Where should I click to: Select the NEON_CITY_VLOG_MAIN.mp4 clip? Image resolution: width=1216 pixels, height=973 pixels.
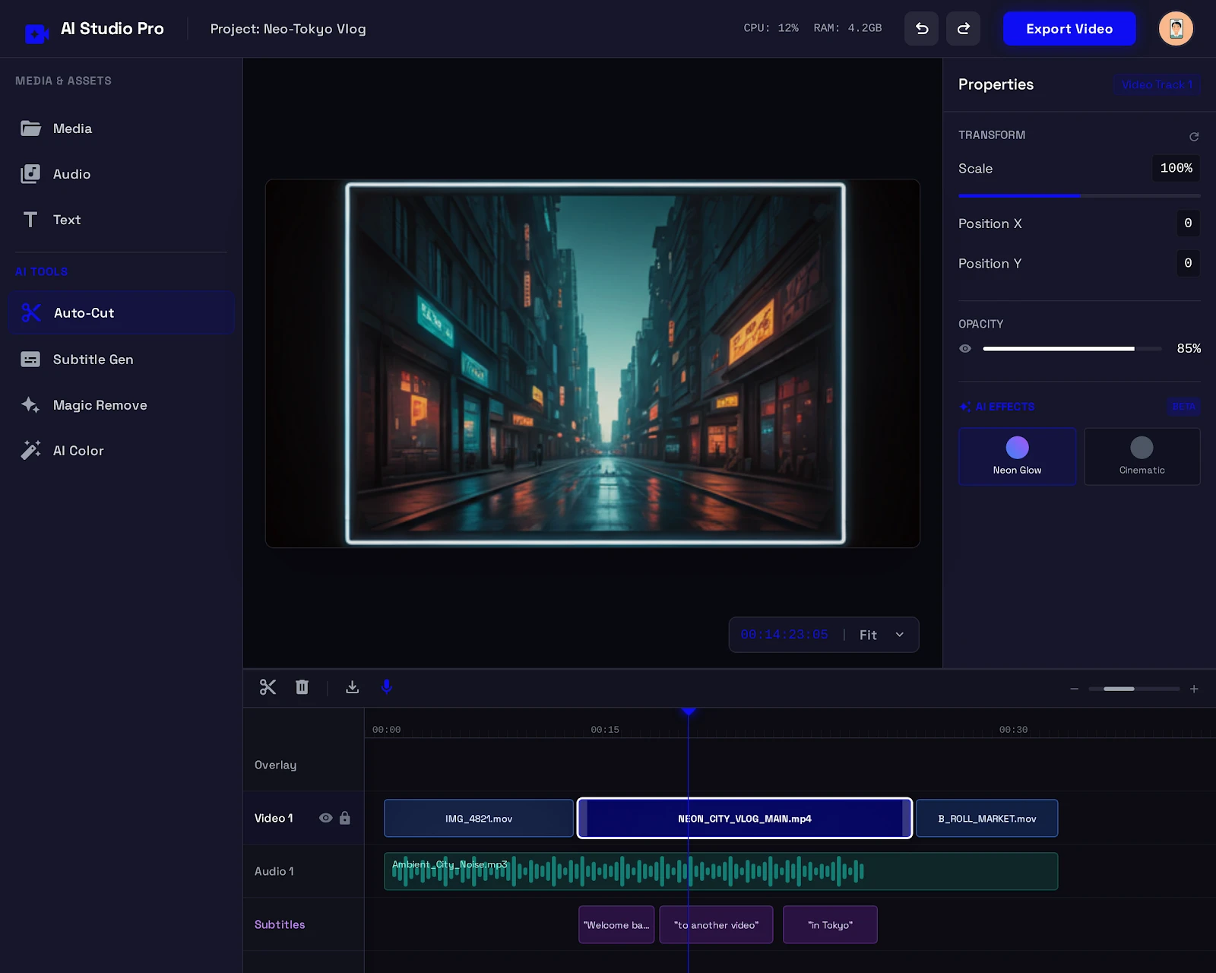tap(745, 819)
